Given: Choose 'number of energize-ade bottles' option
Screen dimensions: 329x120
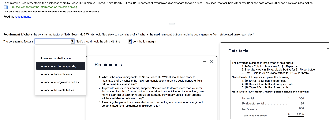Looking at the screenshot, I should pos(60,82).
